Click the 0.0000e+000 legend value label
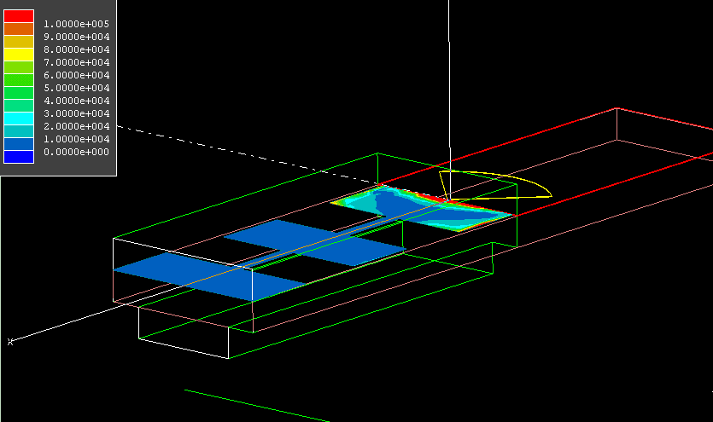The width and height of the screenshot is (713, 422). (x=77, y=152)
